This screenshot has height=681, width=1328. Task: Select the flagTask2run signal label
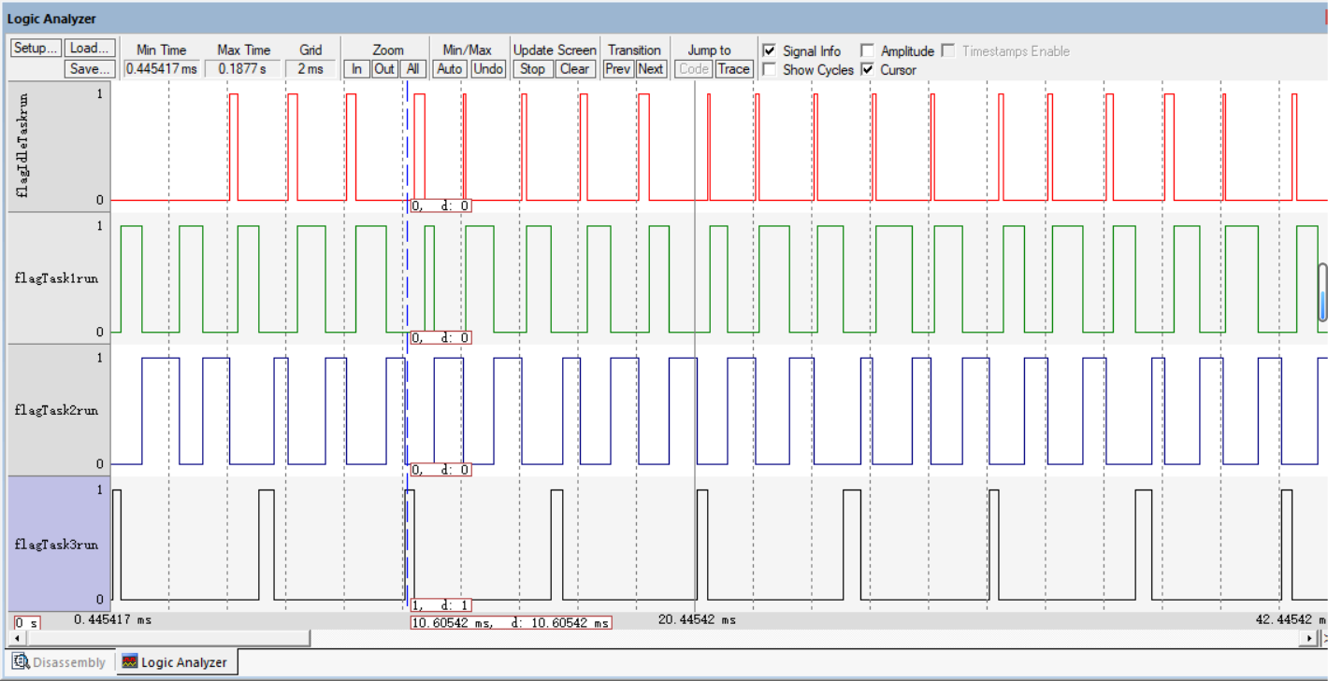pos(58,410)
